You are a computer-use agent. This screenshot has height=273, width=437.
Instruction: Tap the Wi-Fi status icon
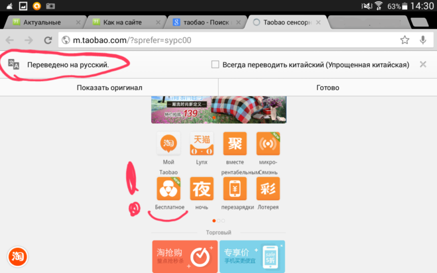tap(379, 5)
